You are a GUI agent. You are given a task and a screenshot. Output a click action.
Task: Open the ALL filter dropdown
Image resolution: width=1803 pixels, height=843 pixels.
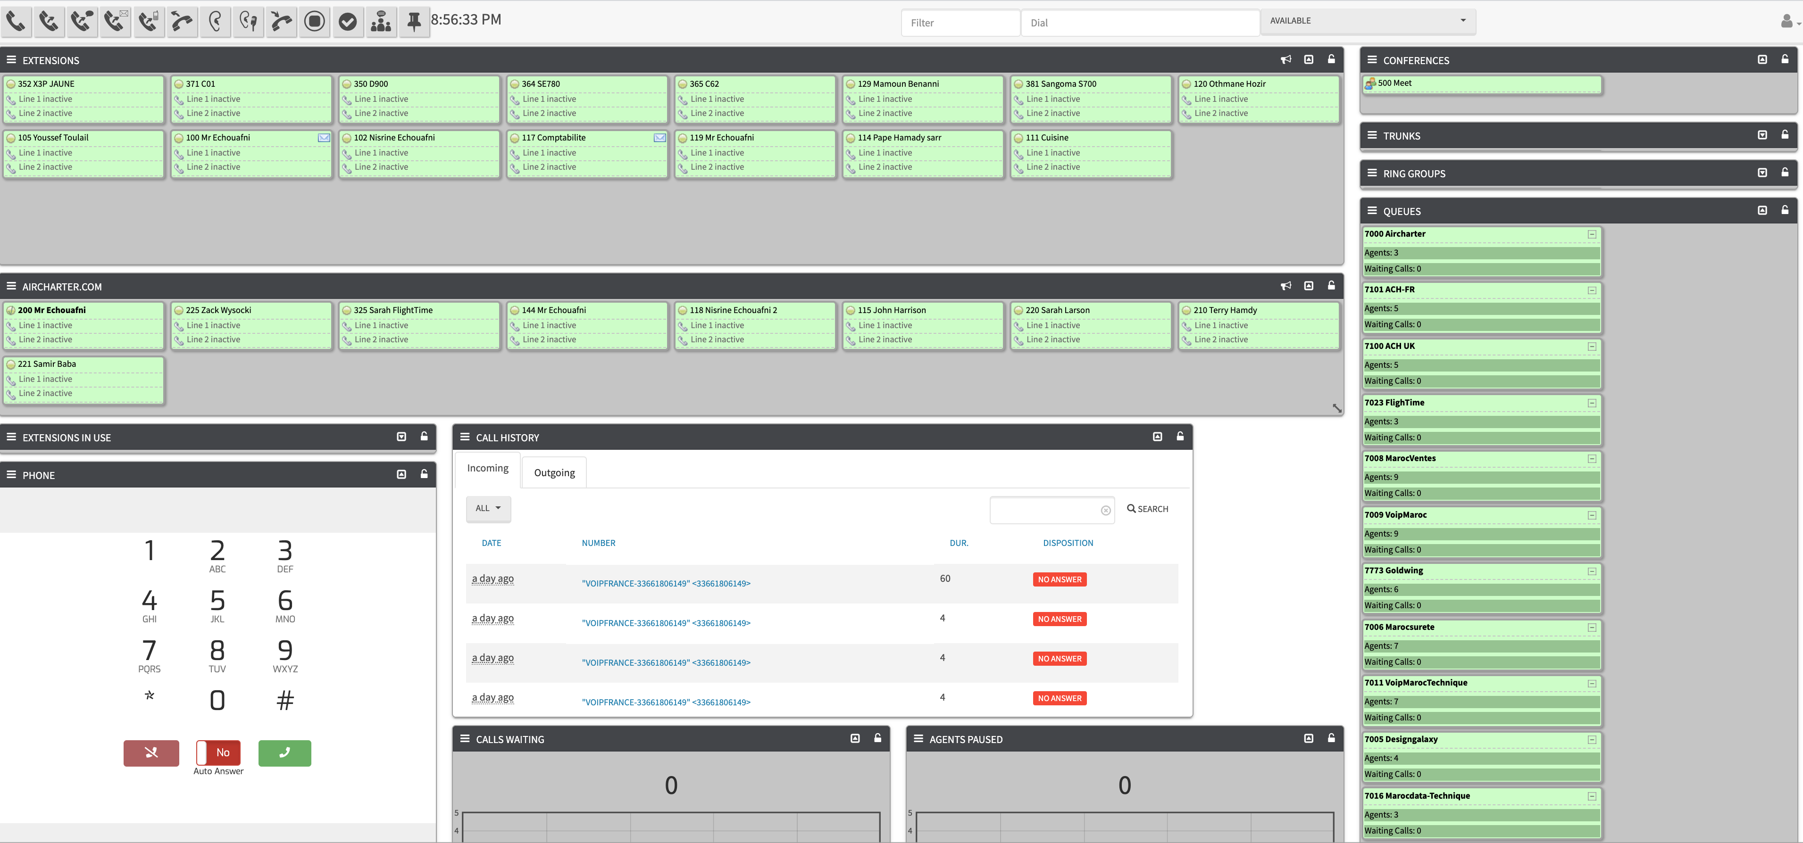click(488, 509)
